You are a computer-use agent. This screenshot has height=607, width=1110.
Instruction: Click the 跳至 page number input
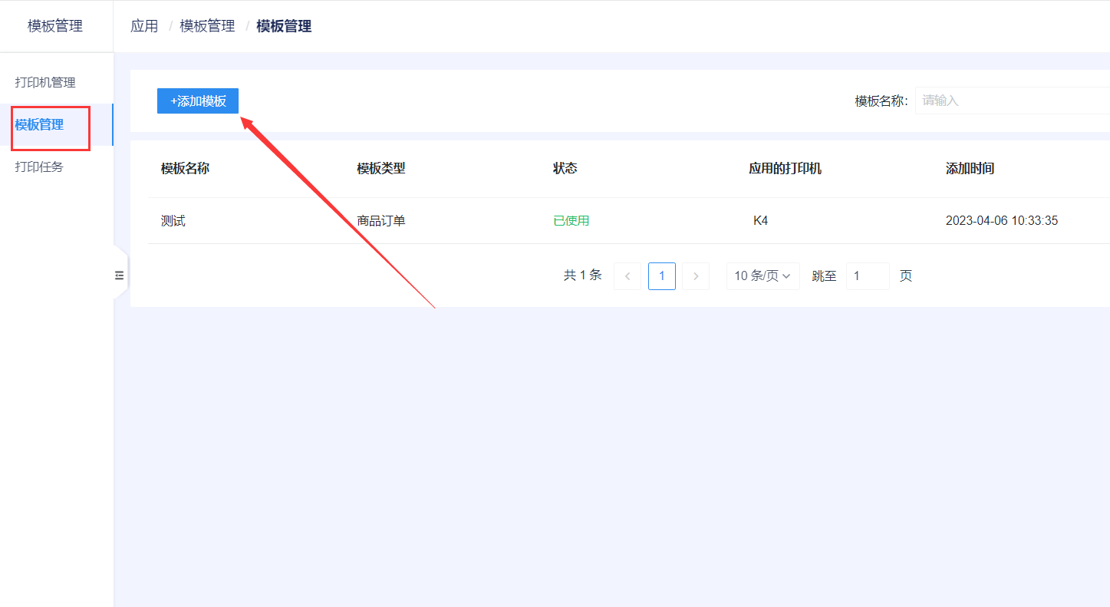[867, 276]
